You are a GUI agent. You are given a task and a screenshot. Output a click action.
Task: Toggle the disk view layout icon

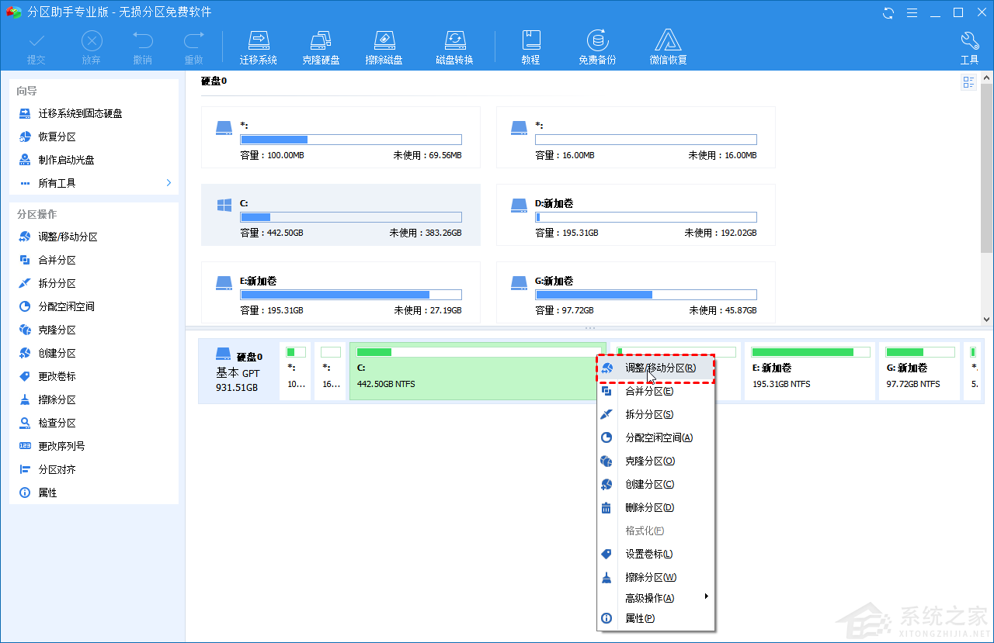968,82
